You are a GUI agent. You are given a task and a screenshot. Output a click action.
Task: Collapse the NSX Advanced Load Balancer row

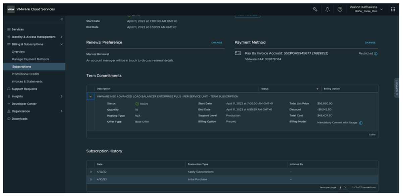[x=90, y=96]
